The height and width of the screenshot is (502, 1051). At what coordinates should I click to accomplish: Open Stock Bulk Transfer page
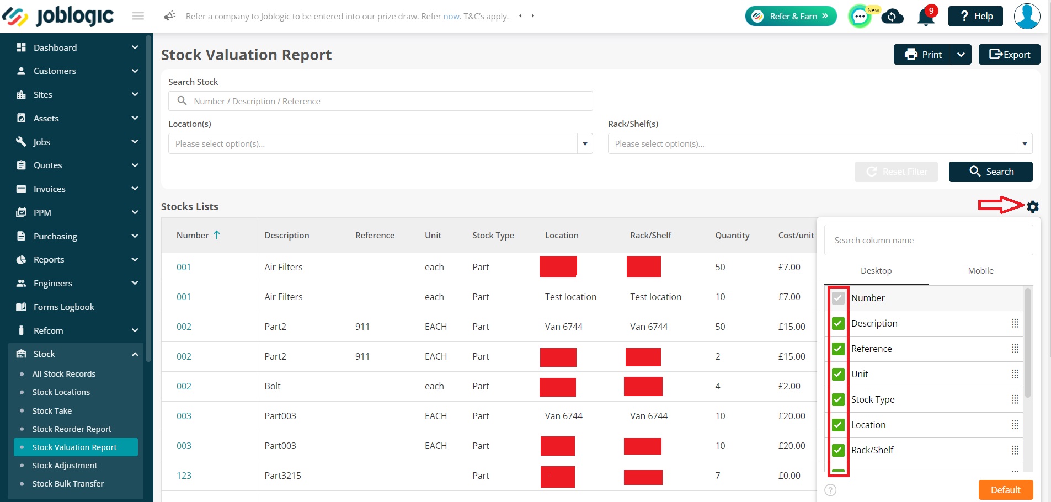click(68, 484)
